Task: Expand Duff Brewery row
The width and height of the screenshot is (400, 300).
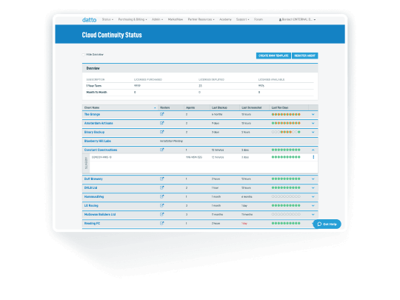Action: [313, 179]
